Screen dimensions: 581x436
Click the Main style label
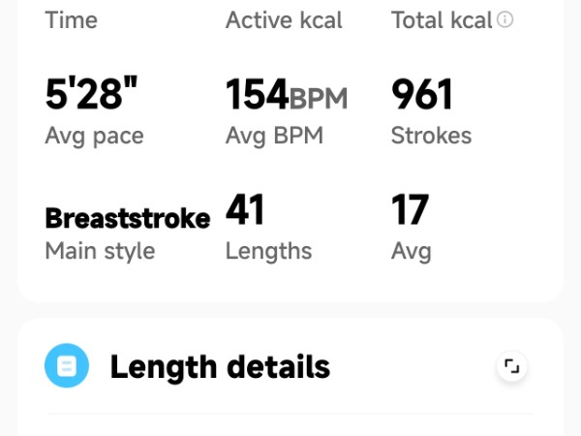coord(100,251)
